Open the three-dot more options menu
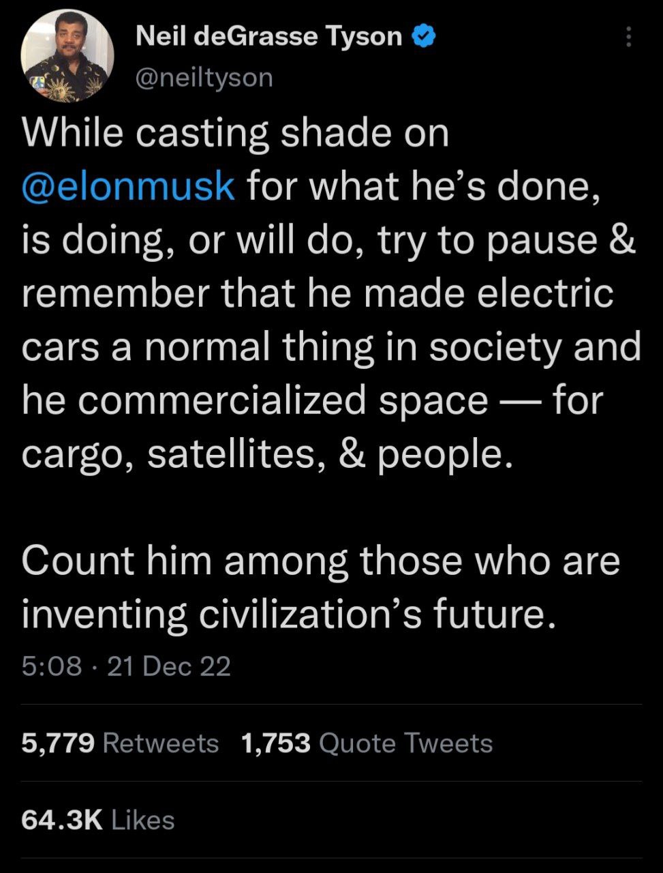 628,37
